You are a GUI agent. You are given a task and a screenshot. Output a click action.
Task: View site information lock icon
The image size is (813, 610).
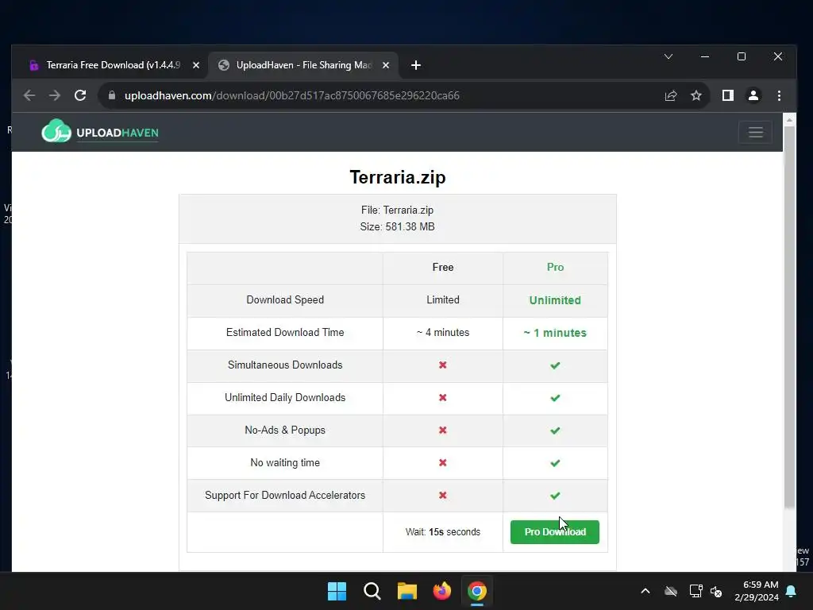click(x=111, y=95)
